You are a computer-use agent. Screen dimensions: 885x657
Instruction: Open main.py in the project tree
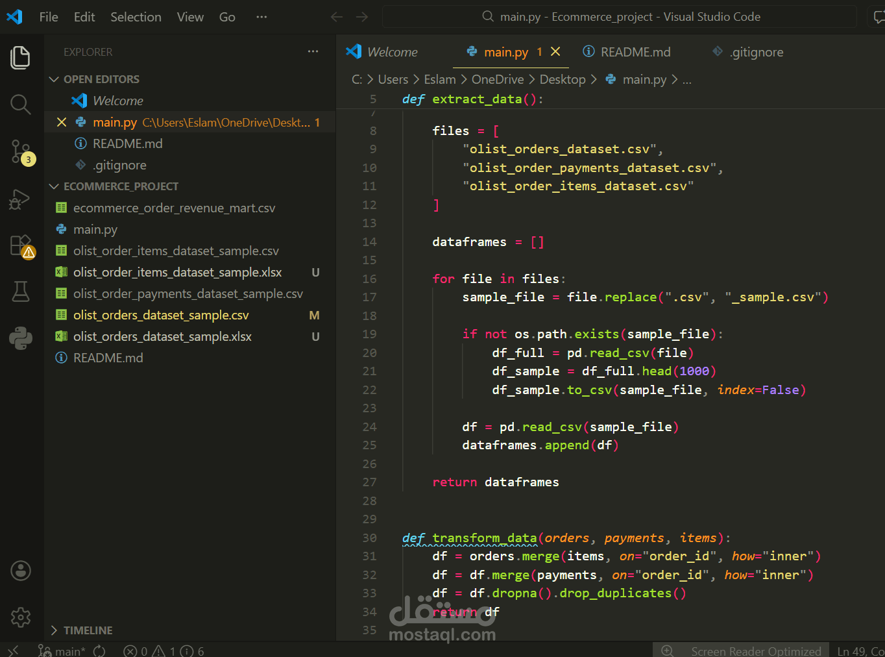click(190, 229)
